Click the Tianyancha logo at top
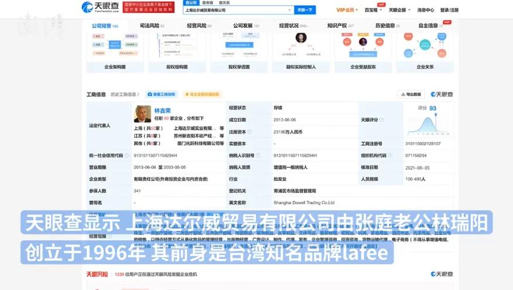Screen dimensions: 513x290 pos(100,7)
